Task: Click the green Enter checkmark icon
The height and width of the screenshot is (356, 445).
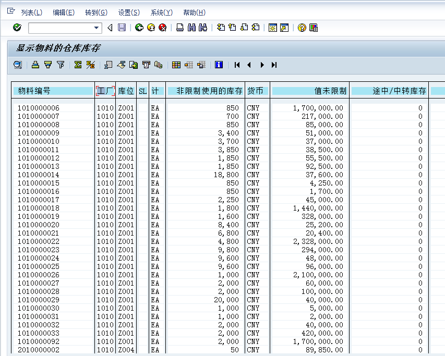Action: point(17,28)
